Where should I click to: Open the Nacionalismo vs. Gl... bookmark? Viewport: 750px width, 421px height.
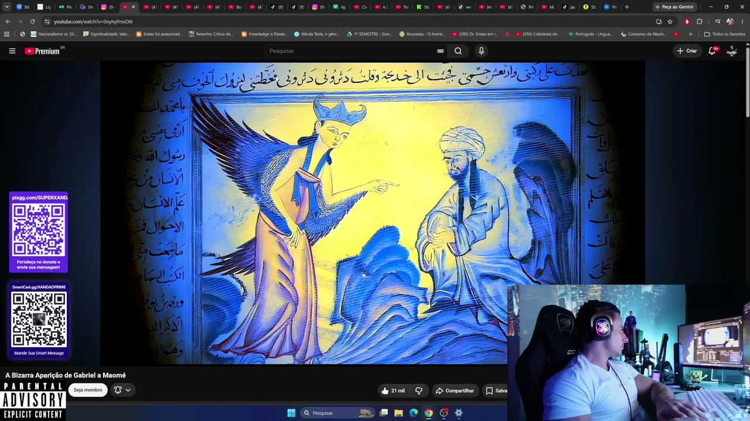coord(53,34)
